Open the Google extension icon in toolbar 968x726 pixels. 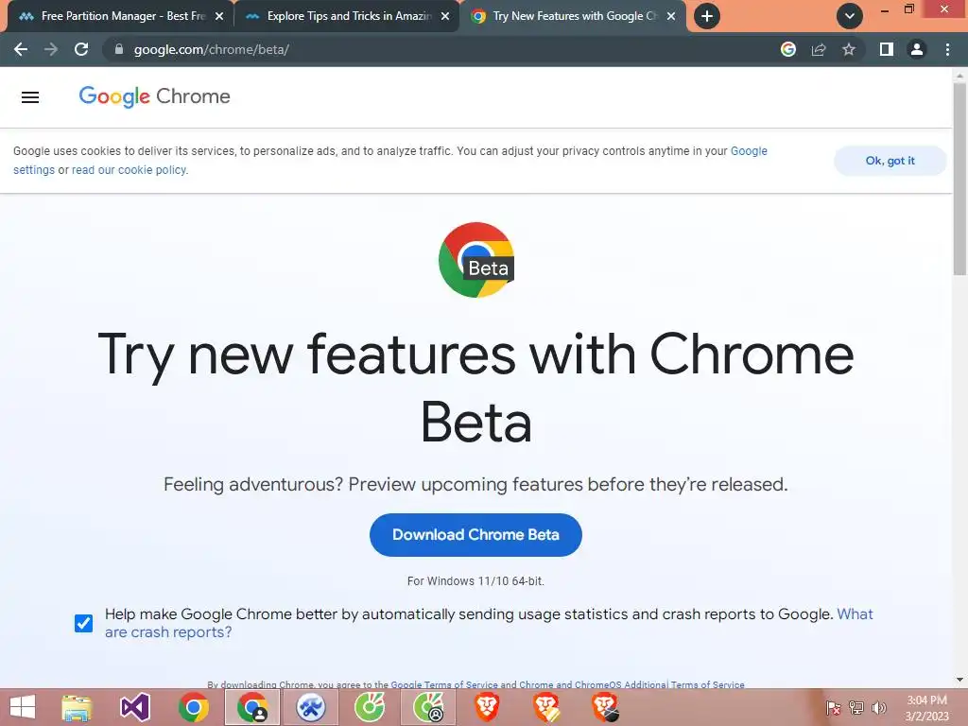(787, 49)
